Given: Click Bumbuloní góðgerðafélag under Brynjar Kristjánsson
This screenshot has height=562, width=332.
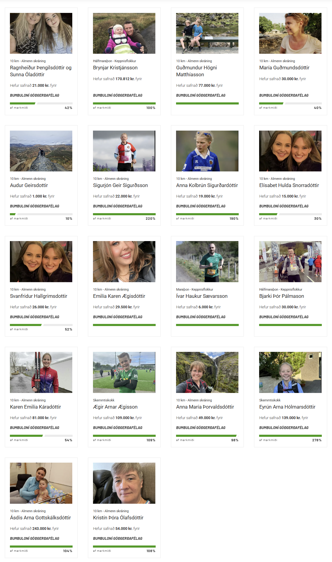Looking at the screenshot, I should point(118,95).
